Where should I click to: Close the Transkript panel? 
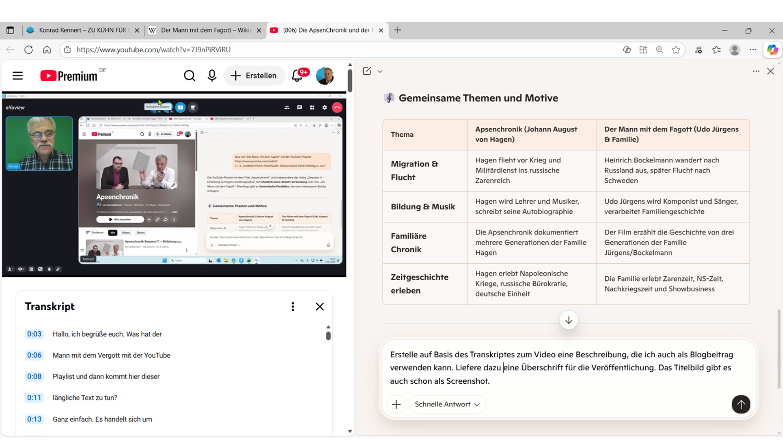click(320, 307)
